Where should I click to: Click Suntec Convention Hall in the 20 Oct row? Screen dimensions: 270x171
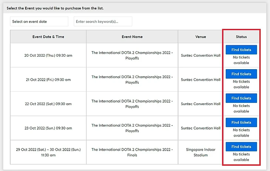pos(200,56)
